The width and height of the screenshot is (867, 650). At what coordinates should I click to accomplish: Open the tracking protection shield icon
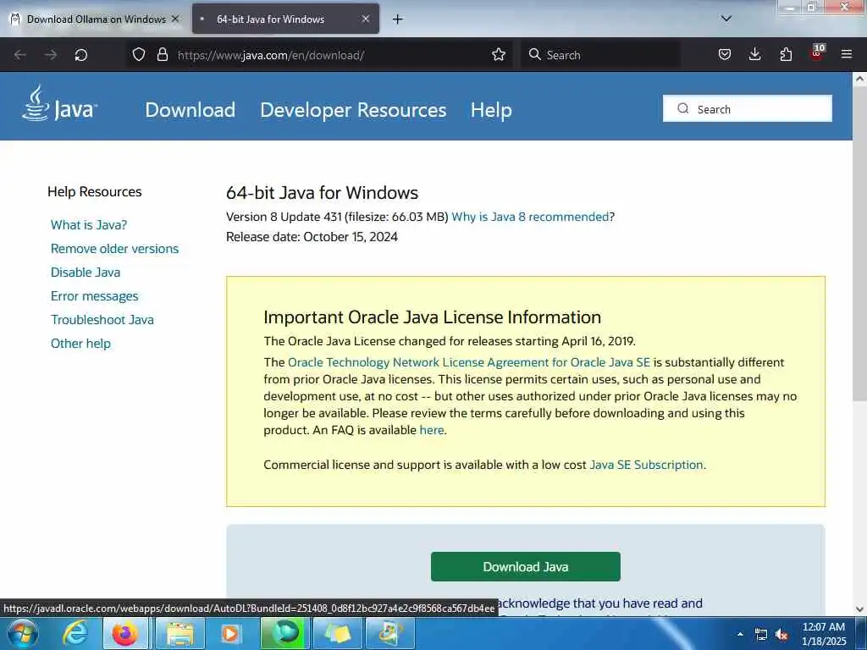(139, 55)
